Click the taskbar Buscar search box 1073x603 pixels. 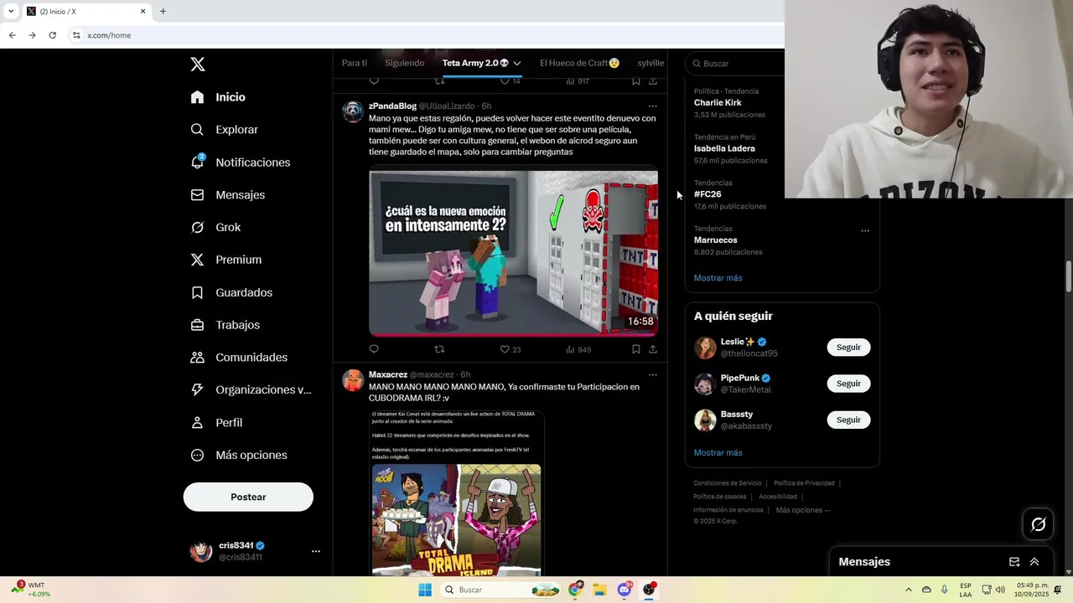[501, 590]
